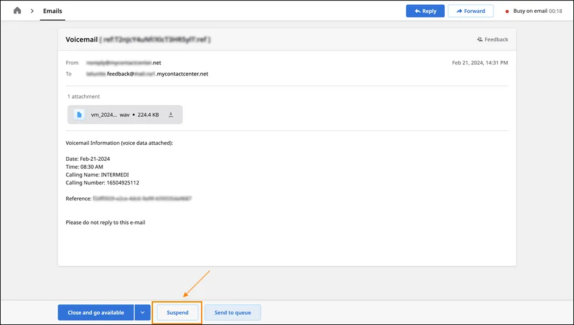
Task: Click the timestamp Feb 21, 2024, 14:31 PM
Action: point(480,63)
